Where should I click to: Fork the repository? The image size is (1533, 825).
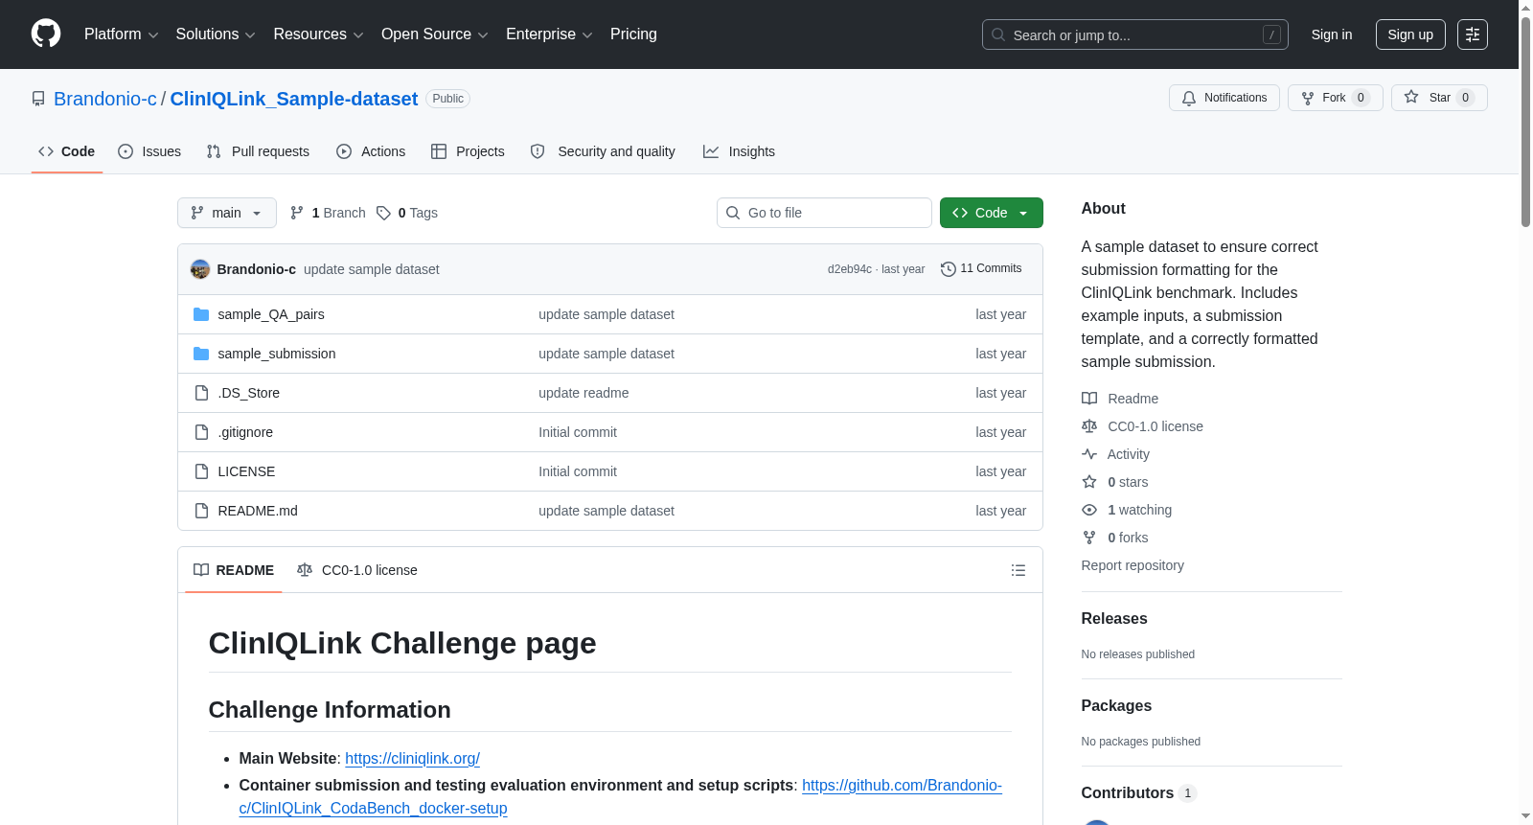click(x=1336, y=98)
